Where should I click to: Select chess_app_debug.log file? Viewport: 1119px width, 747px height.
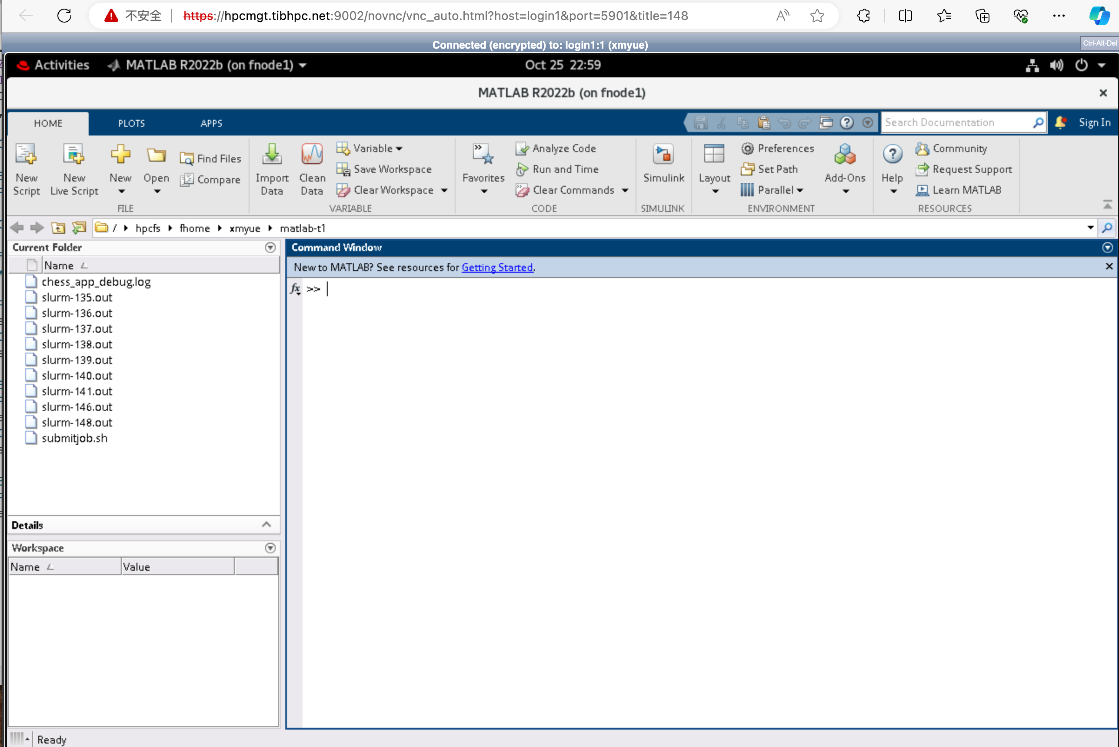click(x=96, y=282)
